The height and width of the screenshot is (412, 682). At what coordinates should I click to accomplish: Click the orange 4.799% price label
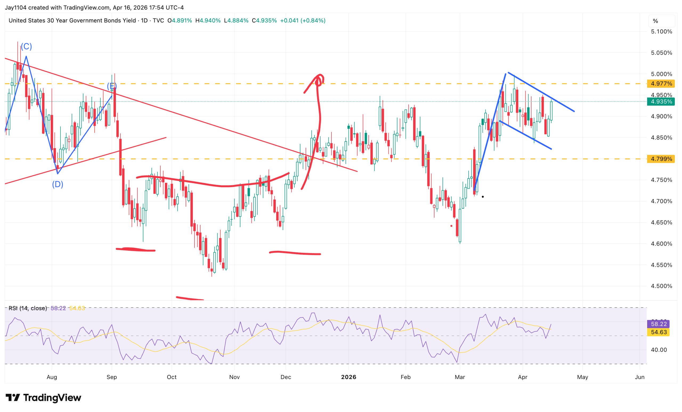[x=661, y=159]
